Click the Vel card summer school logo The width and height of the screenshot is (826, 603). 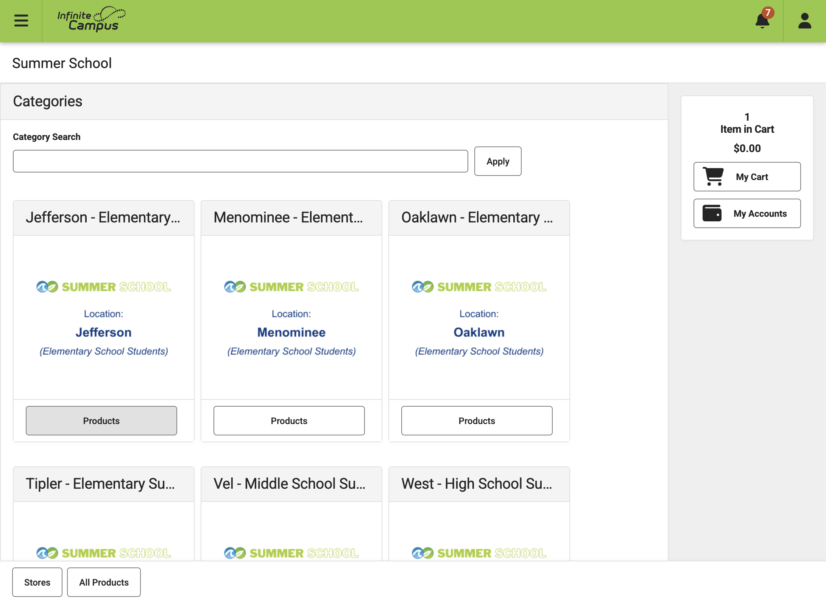[291, 553]
